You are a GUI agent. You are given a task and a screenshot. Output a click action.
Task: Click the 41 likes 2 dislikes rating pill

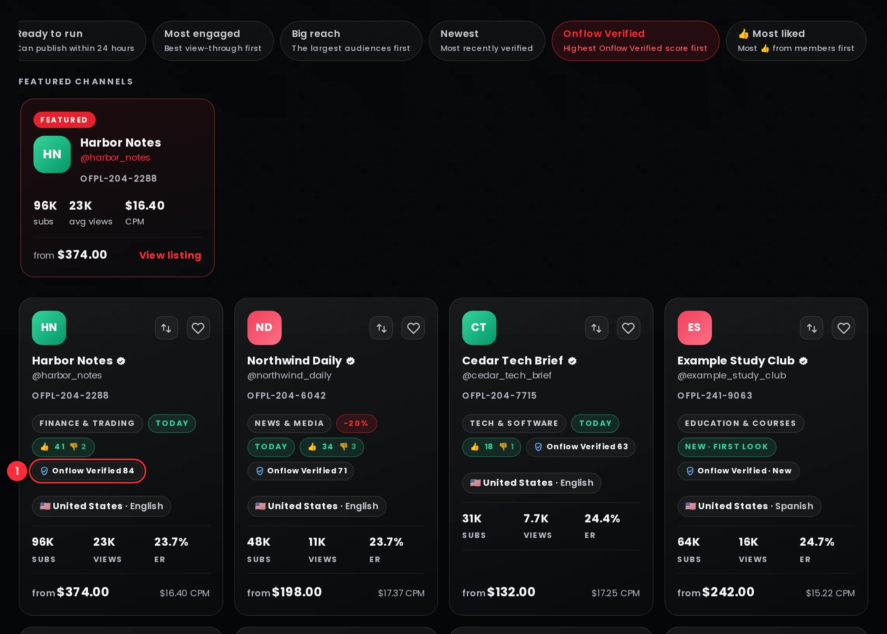63,447
